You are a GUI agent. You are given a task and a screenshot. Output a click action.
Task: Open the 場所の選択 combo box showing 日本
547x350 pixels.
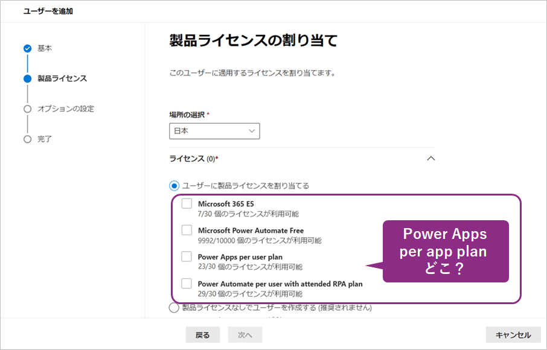214,131
